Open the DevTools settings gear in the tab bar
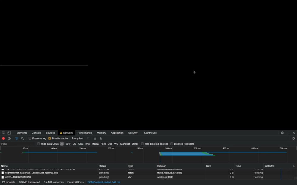The height and width of the screenshot is (185, 297). (282, 133)
